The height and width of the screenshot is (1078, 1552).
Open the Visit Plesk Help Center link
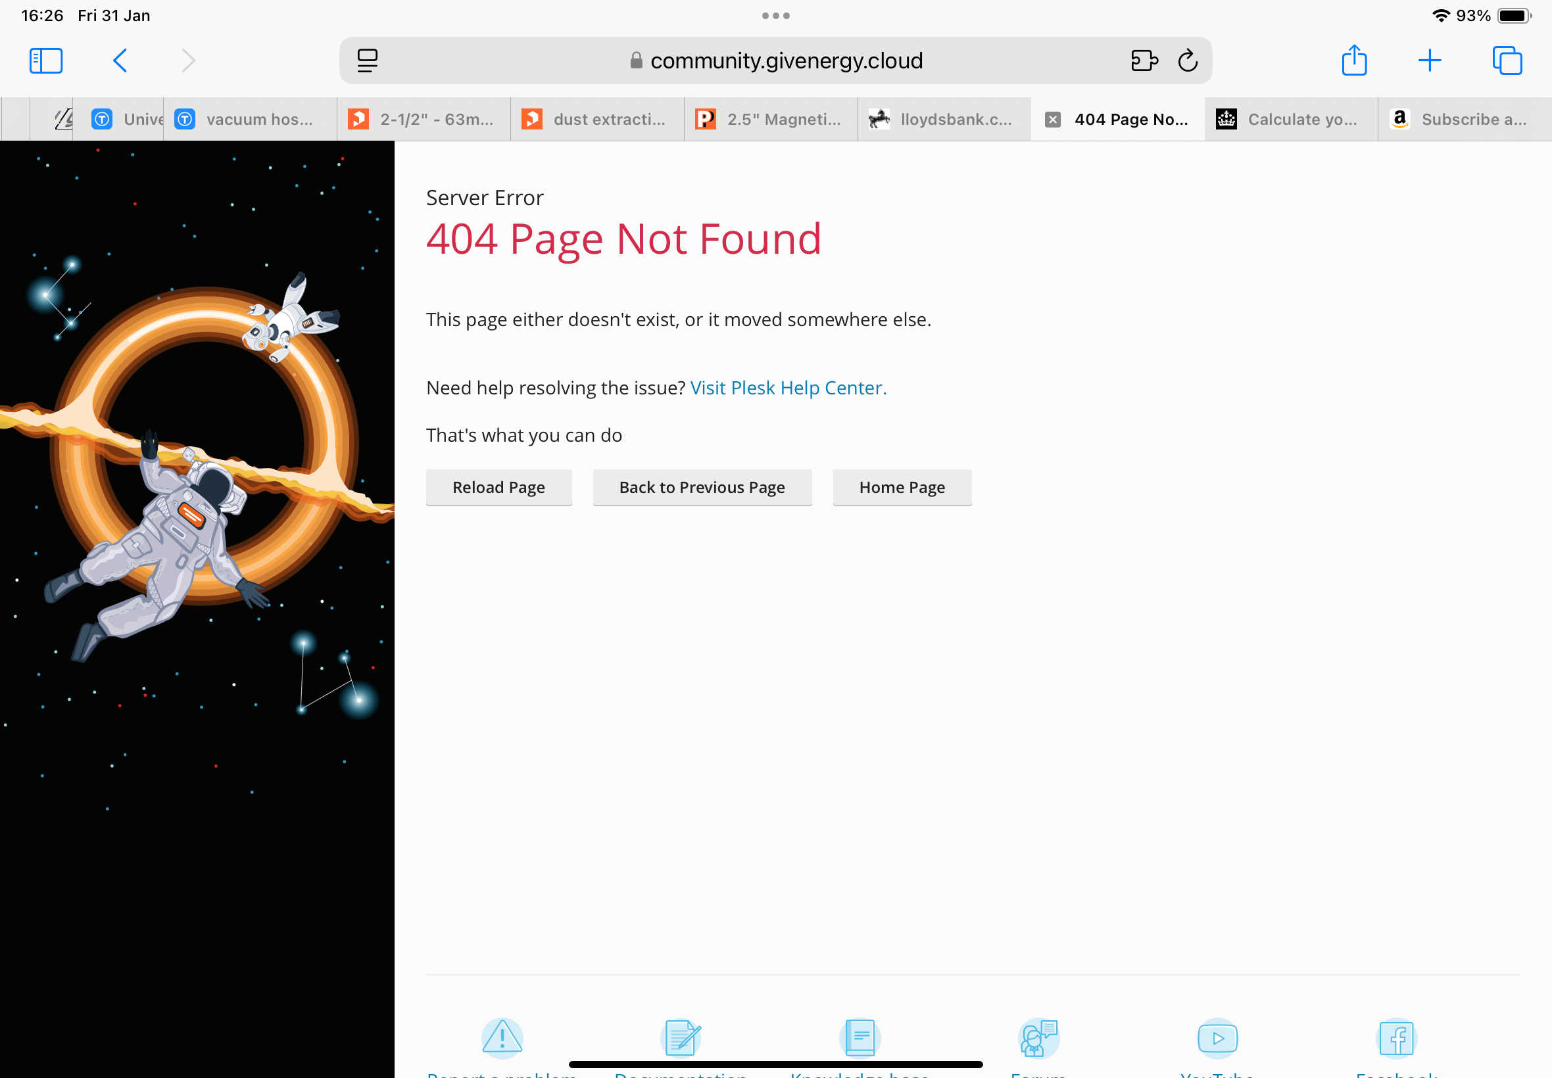pyautogui.click(x=788, y=388)
